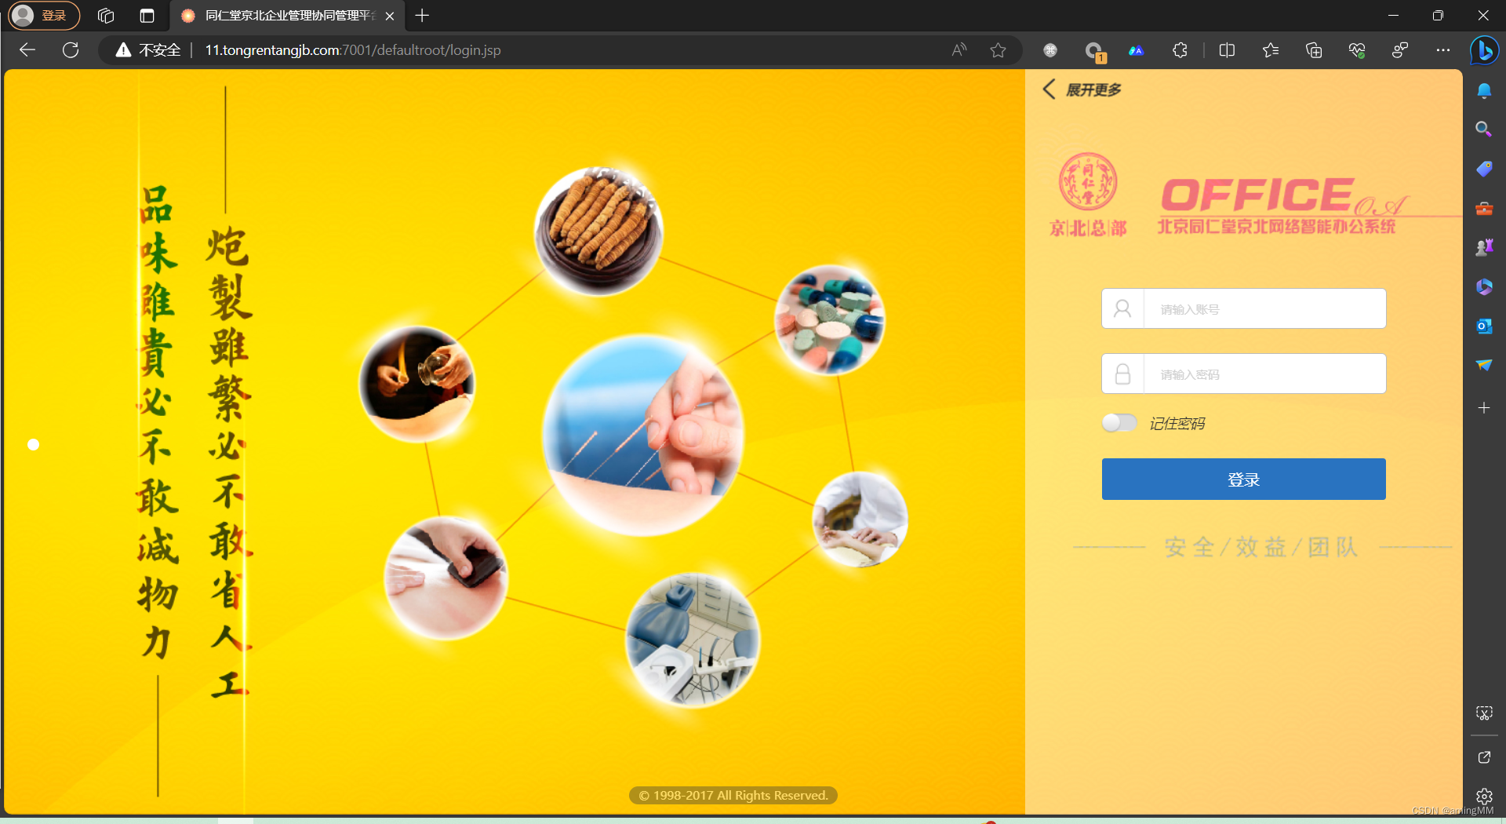Click the blue 登录 login button
The width and height of the screenshot is (1506, 824).
(x=1244, y=479)
